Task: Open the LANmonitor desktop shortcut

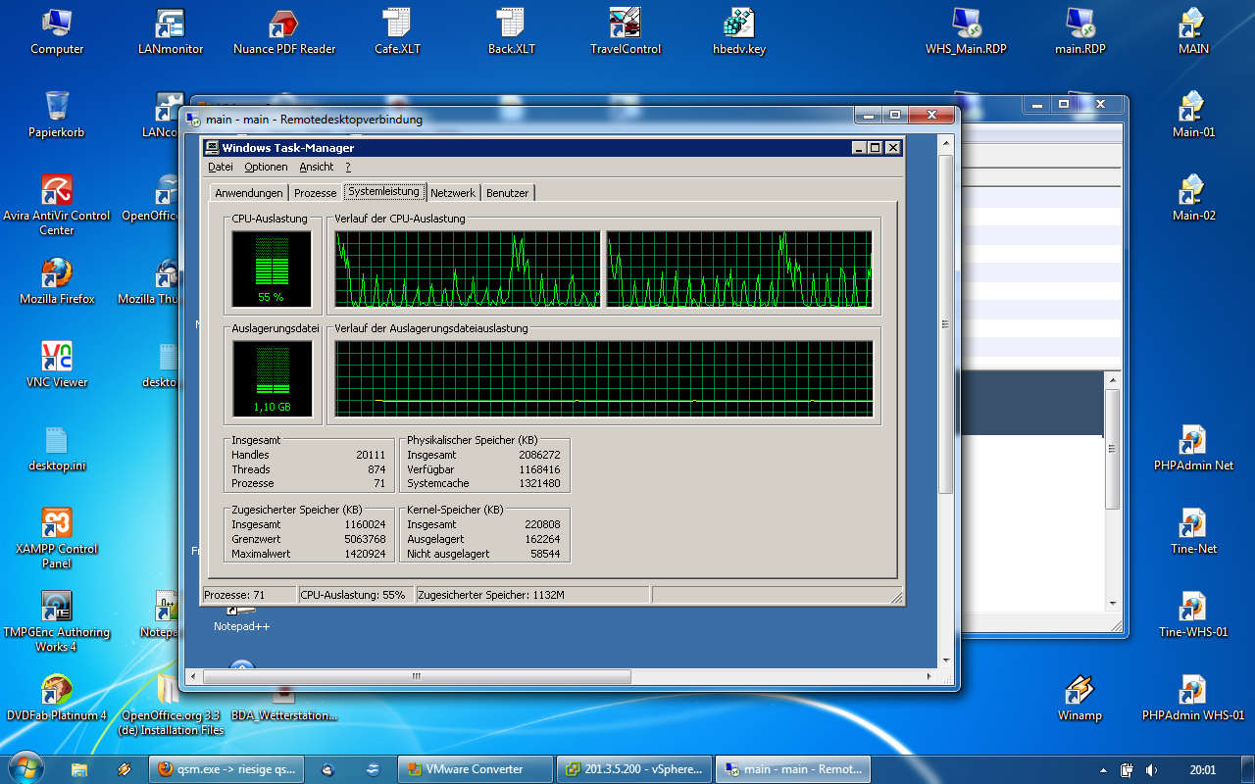Action: [171, 30]
